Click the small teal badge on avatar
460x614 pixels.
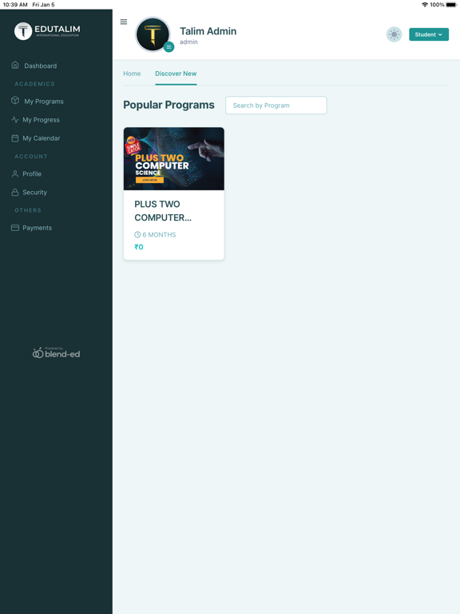pos(169,47)
